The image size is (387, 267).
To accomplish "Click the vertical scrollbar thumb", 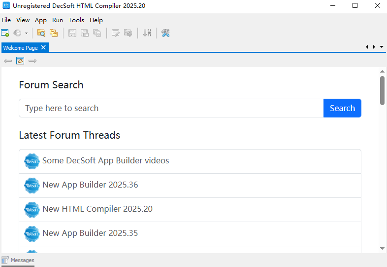I will 382,91.
